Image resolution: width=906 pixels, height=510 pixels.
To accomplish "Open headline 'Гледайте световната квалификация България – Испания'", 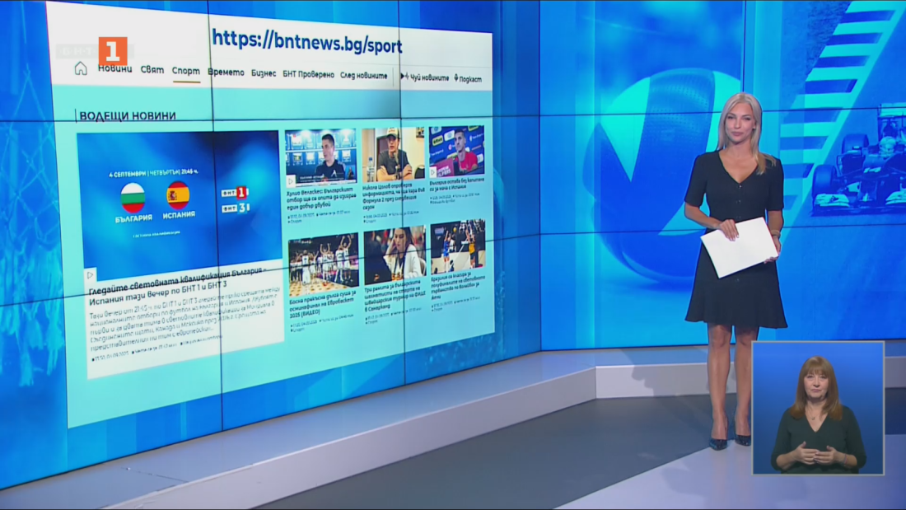I will pos(179,285).
